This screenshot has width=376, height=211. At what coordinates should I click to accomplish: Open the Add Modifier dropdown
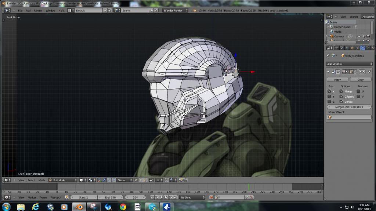pos(349,64)
